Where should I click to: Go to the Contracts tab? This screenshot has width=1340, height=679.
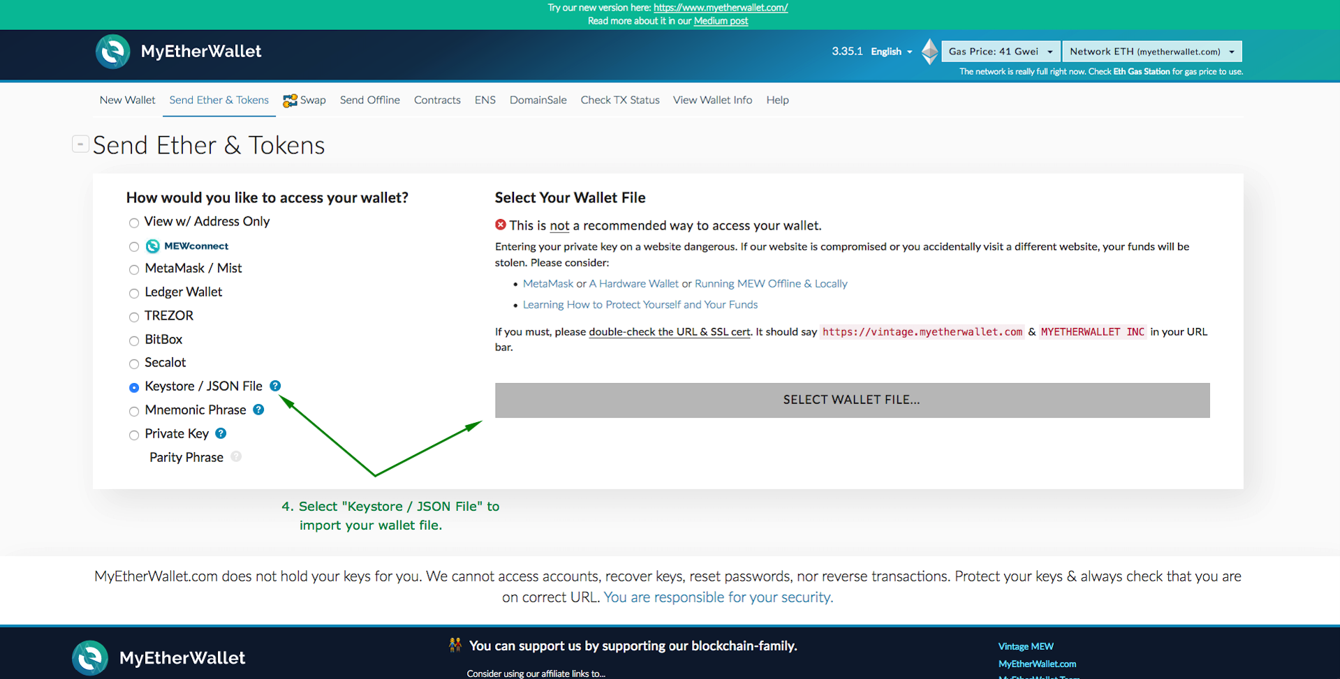click(x=437, y=100)
